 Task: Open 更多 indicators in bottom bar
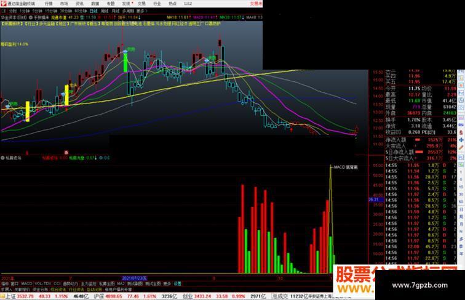point(167,284)
